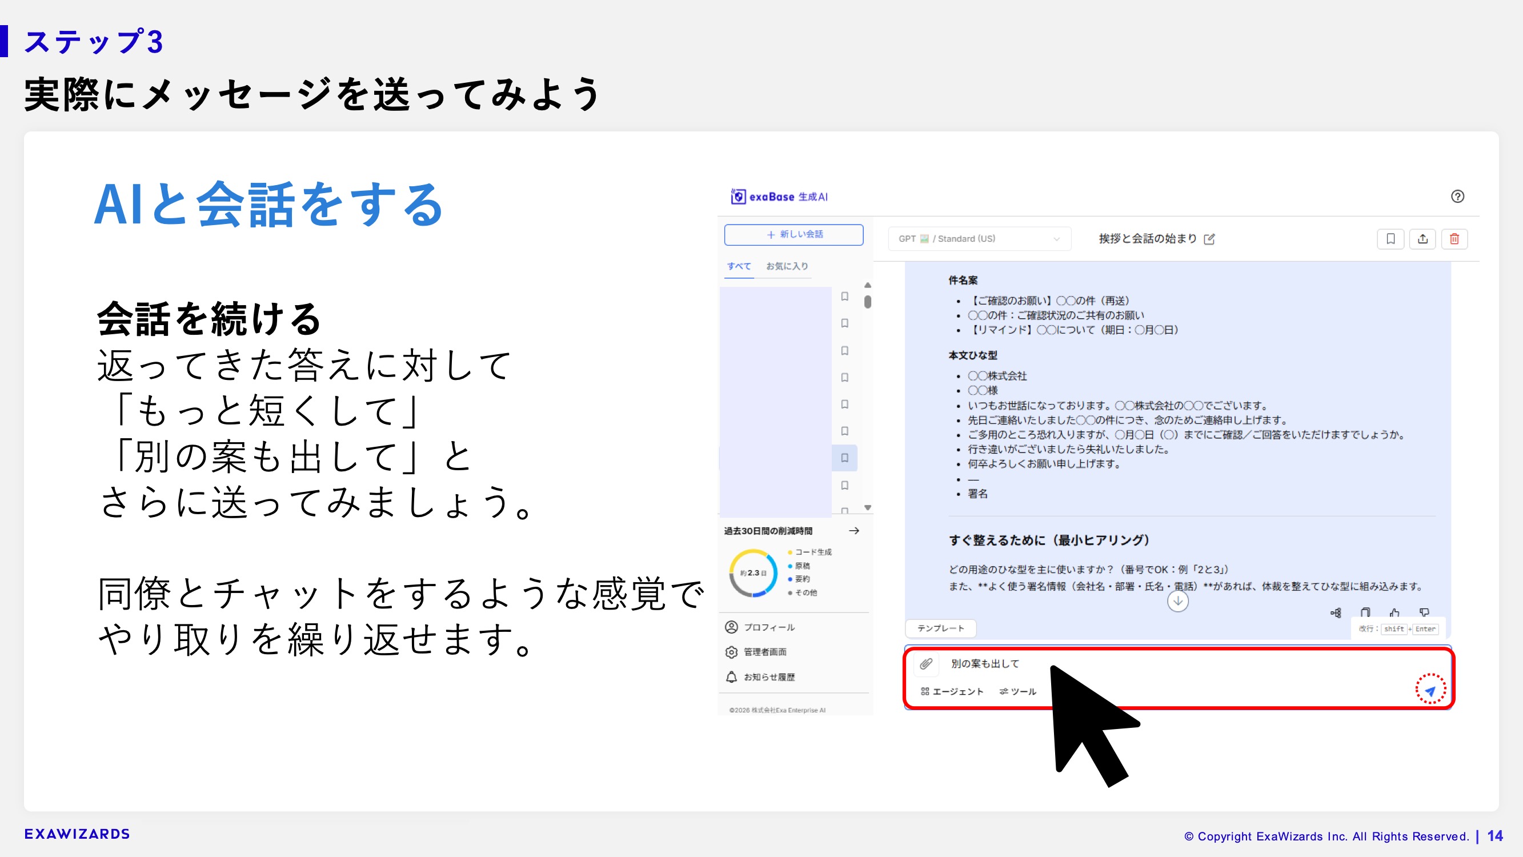Bookmark this conversation from the header toolbar
1523x857 pixels.
1390,239
